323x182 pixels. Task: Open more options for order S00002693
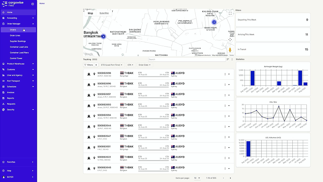(225, 106)
